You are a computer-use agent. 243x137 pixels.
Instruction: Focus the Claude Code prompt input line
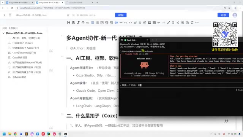181,85
